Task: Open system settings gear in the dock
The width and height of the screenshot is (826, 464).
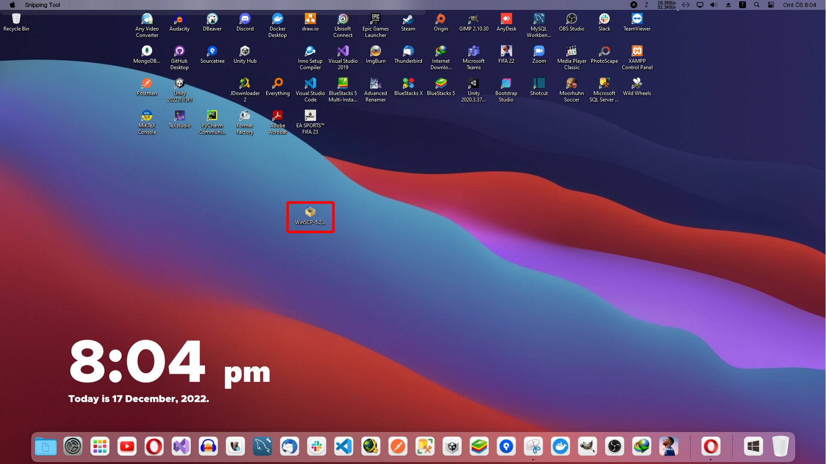Action: point(73,447)
